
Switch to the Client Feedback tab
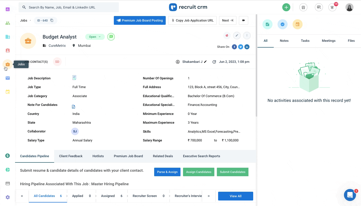point(71,156)
